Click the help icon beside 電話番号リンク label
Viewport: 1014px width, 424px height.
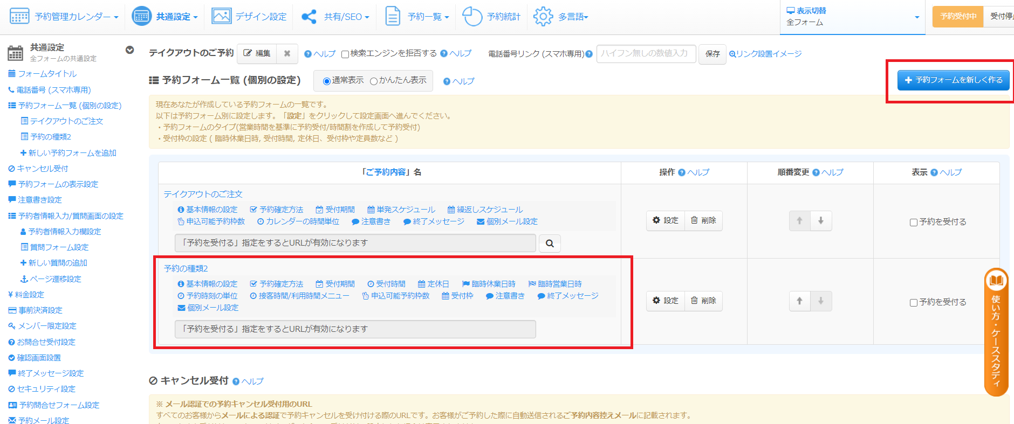589,54
